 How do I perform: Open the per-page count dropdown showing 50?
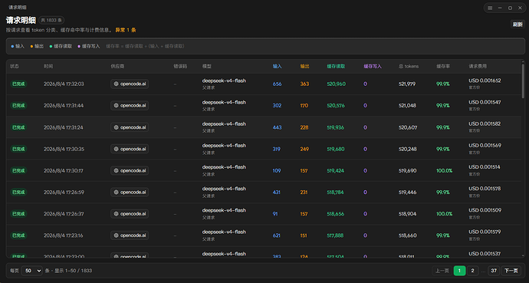pos(32,271)
